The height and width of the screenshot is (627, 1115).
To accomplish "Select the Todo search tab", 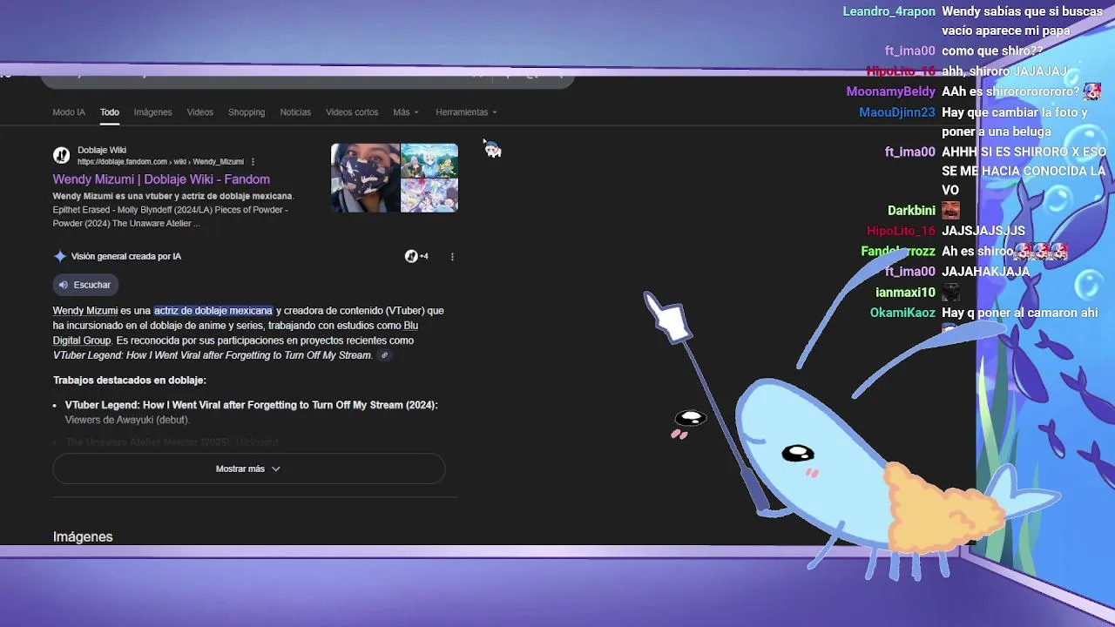I will (109, 112).
